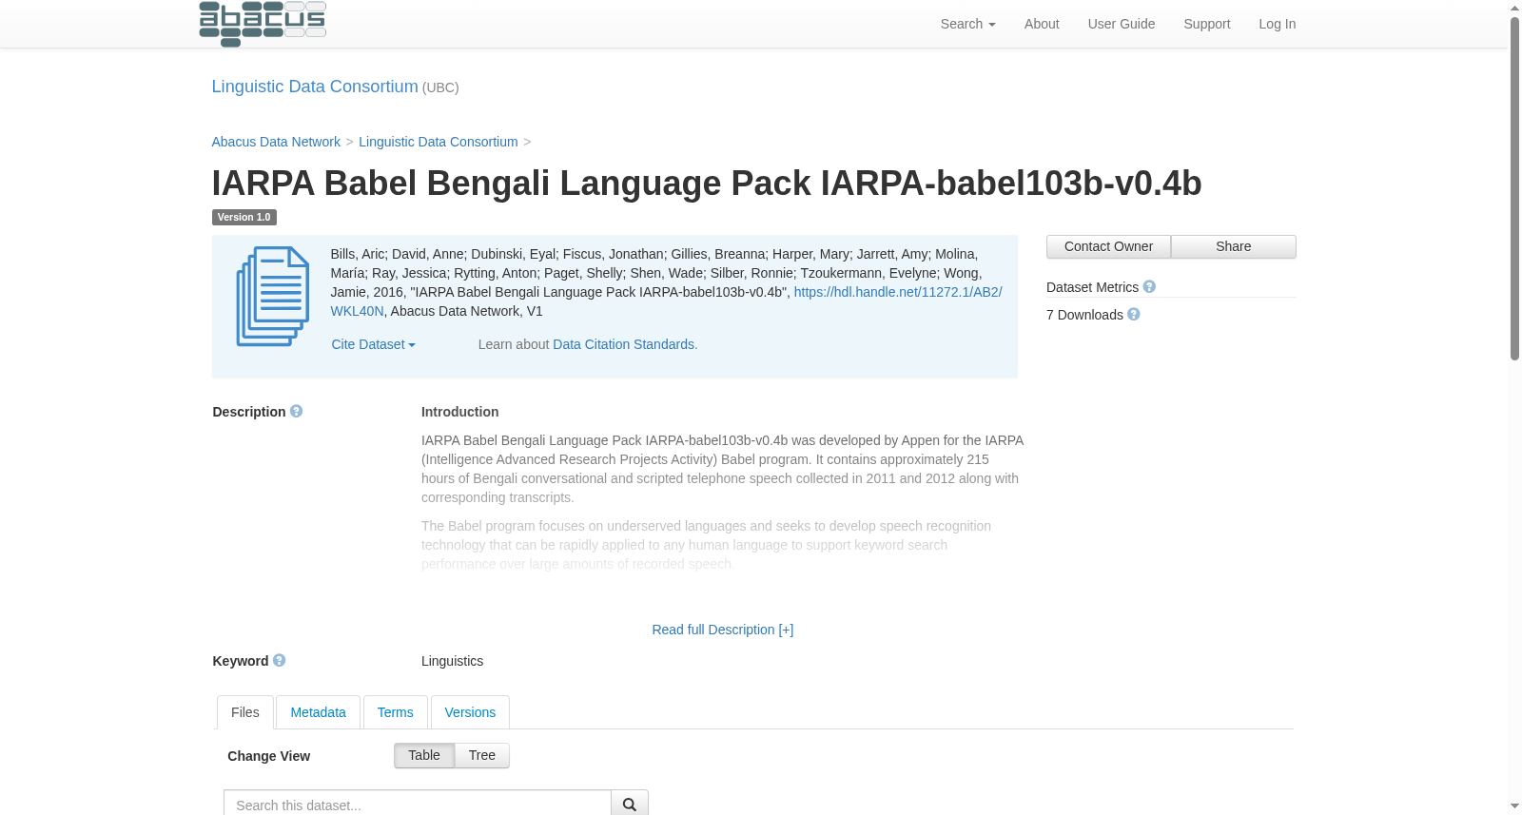Image resolution: width=1522 pixels, height=815 pixels.
Task: Expand the Cite Dataset dropdown
Action: pos(373,344)
